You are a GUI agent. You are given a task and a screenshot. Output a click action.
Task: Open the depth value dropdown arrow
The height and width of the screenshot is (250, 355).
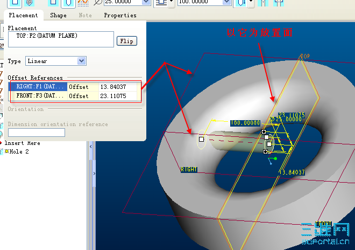tap(226, 2)
